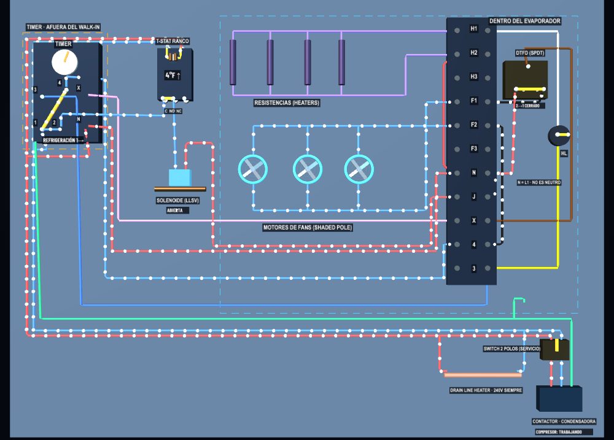This screenshot has height=440, width=614.
Task: Click the yellow DTFD contact bar
Action: 530,89
